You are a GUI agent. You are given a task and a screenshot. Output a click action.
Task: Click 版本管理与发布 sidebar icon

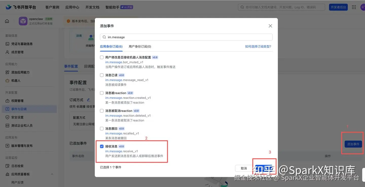pyautogui.click(x=7, y=146)
